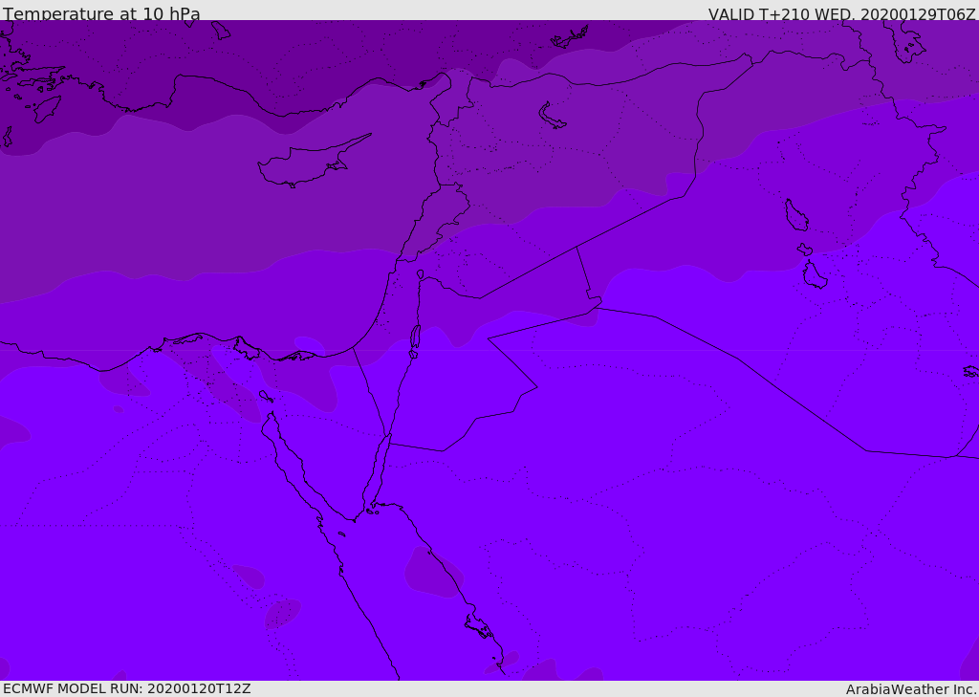Click the ECMWF MODEL RUN label
The image size is (979, 697).
pos(126,688)
